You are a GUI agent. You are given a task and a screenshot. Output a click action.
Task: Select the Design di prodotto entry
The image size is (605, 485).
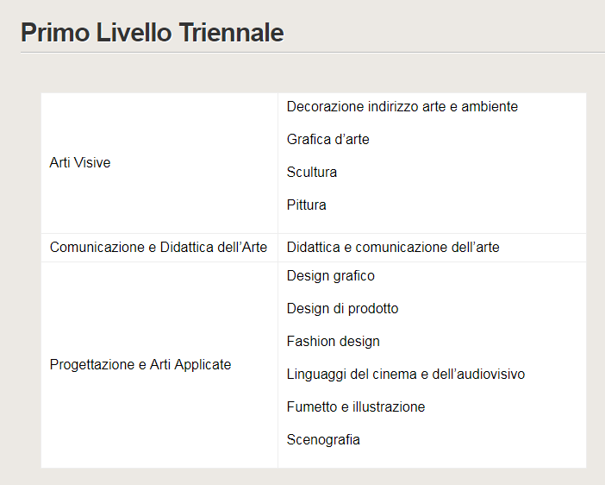point(342,309)
